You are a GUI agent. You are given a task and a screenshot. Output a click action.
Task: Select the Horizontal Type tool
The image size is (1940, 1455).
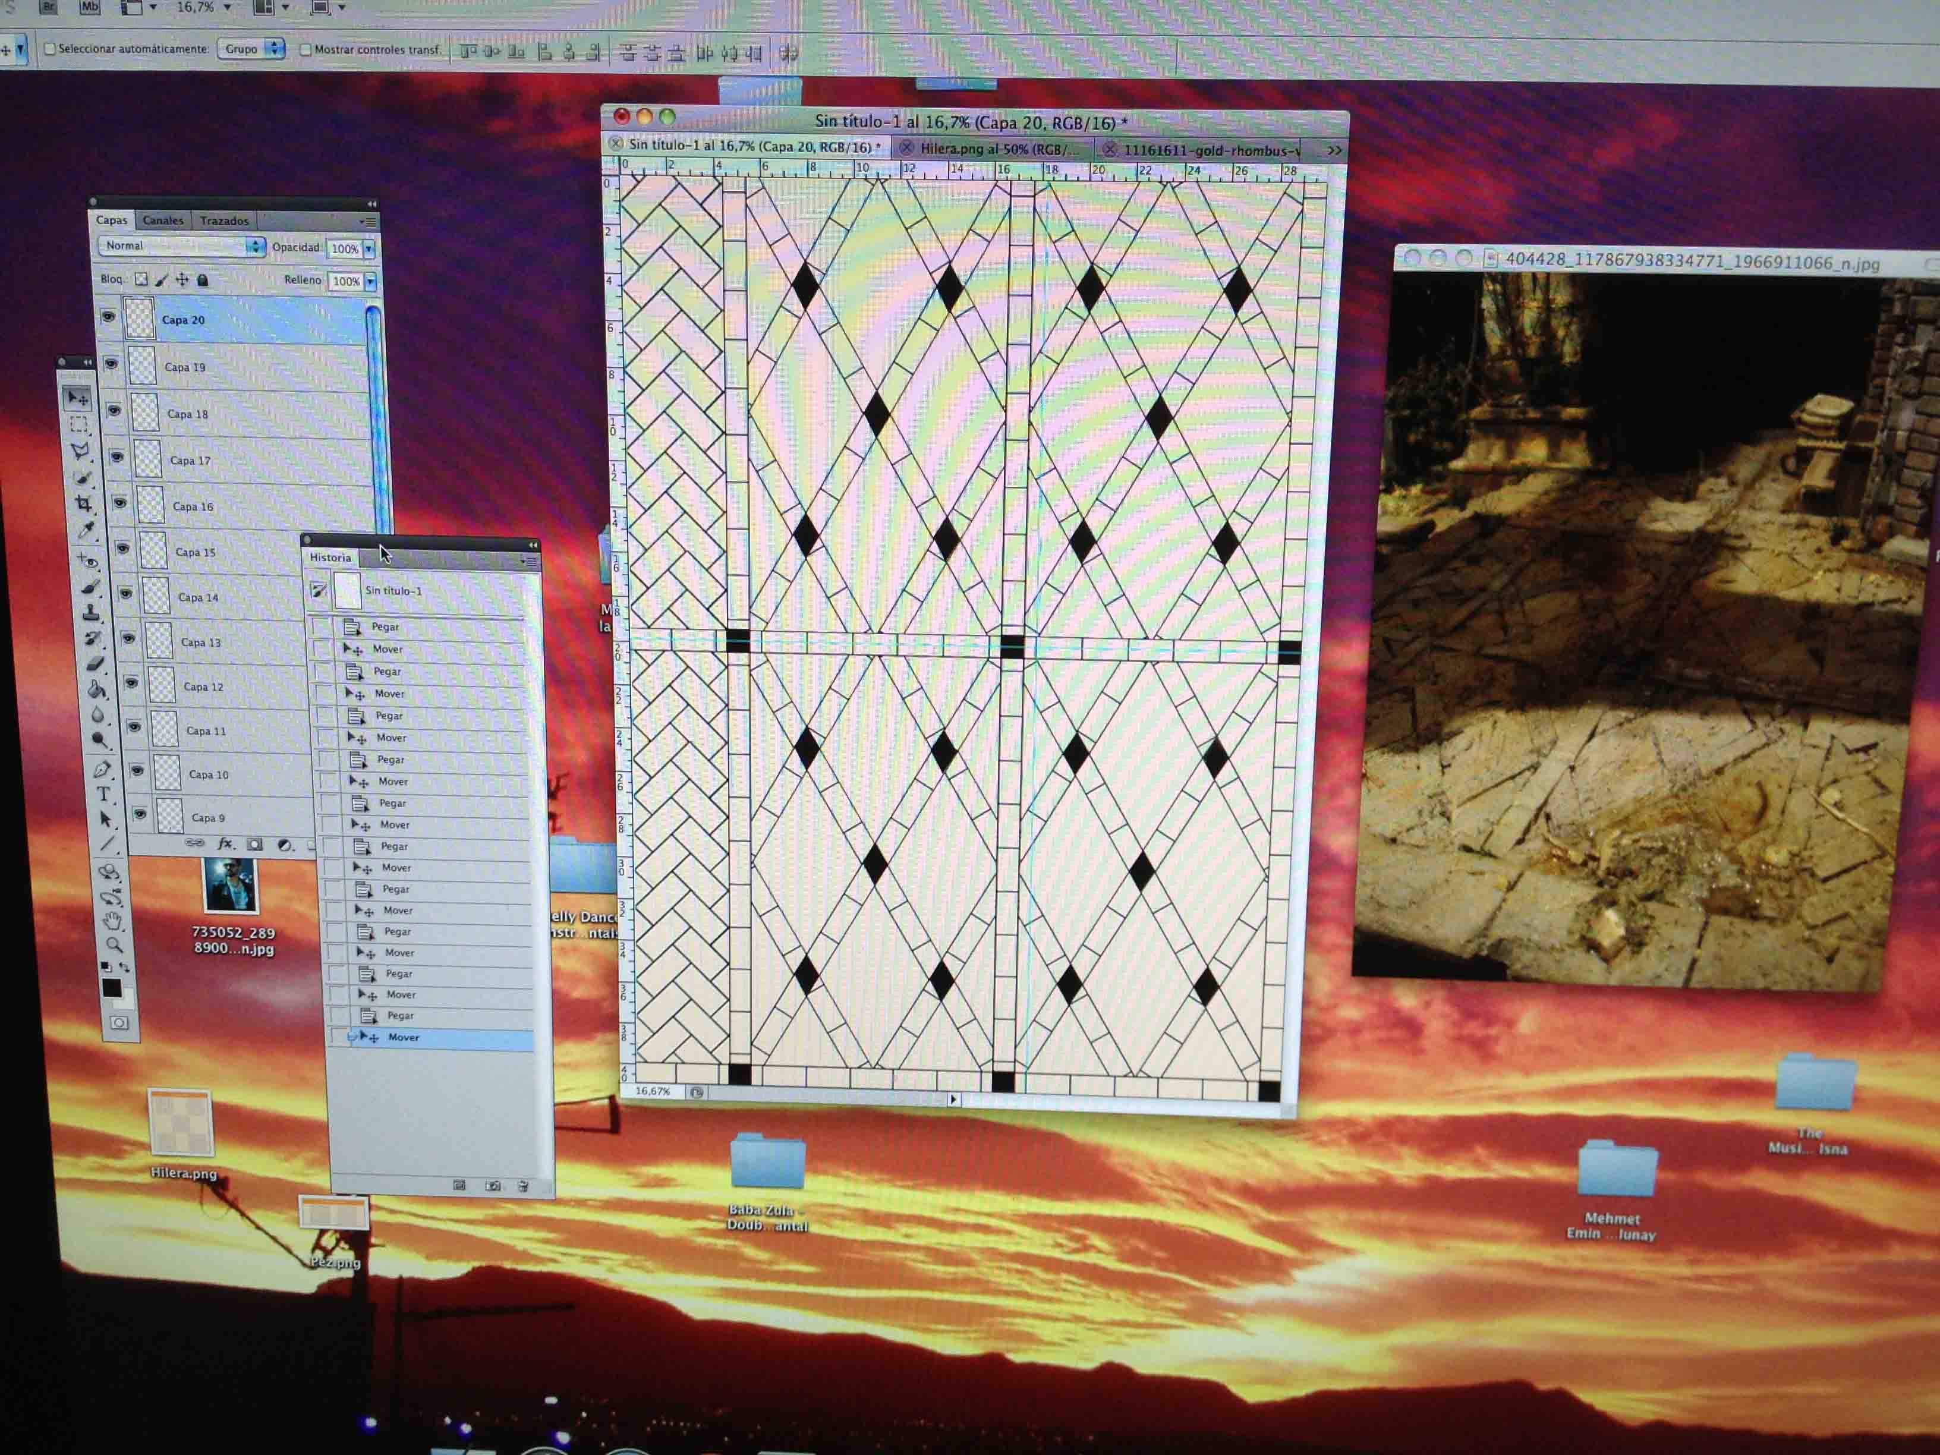tap(103, 793)
